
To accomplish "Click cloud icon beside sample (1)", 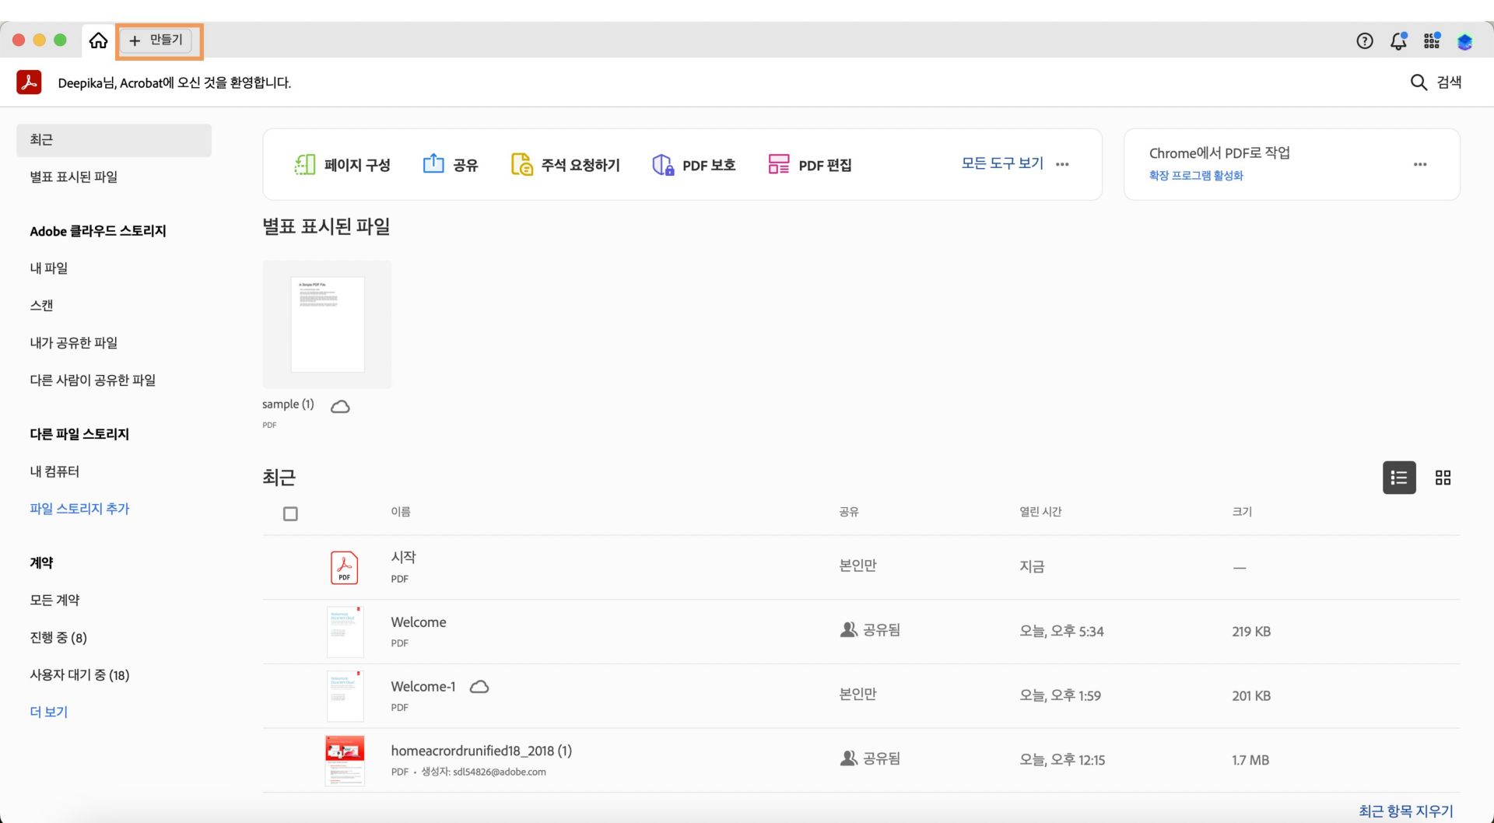I will [340, 406].
